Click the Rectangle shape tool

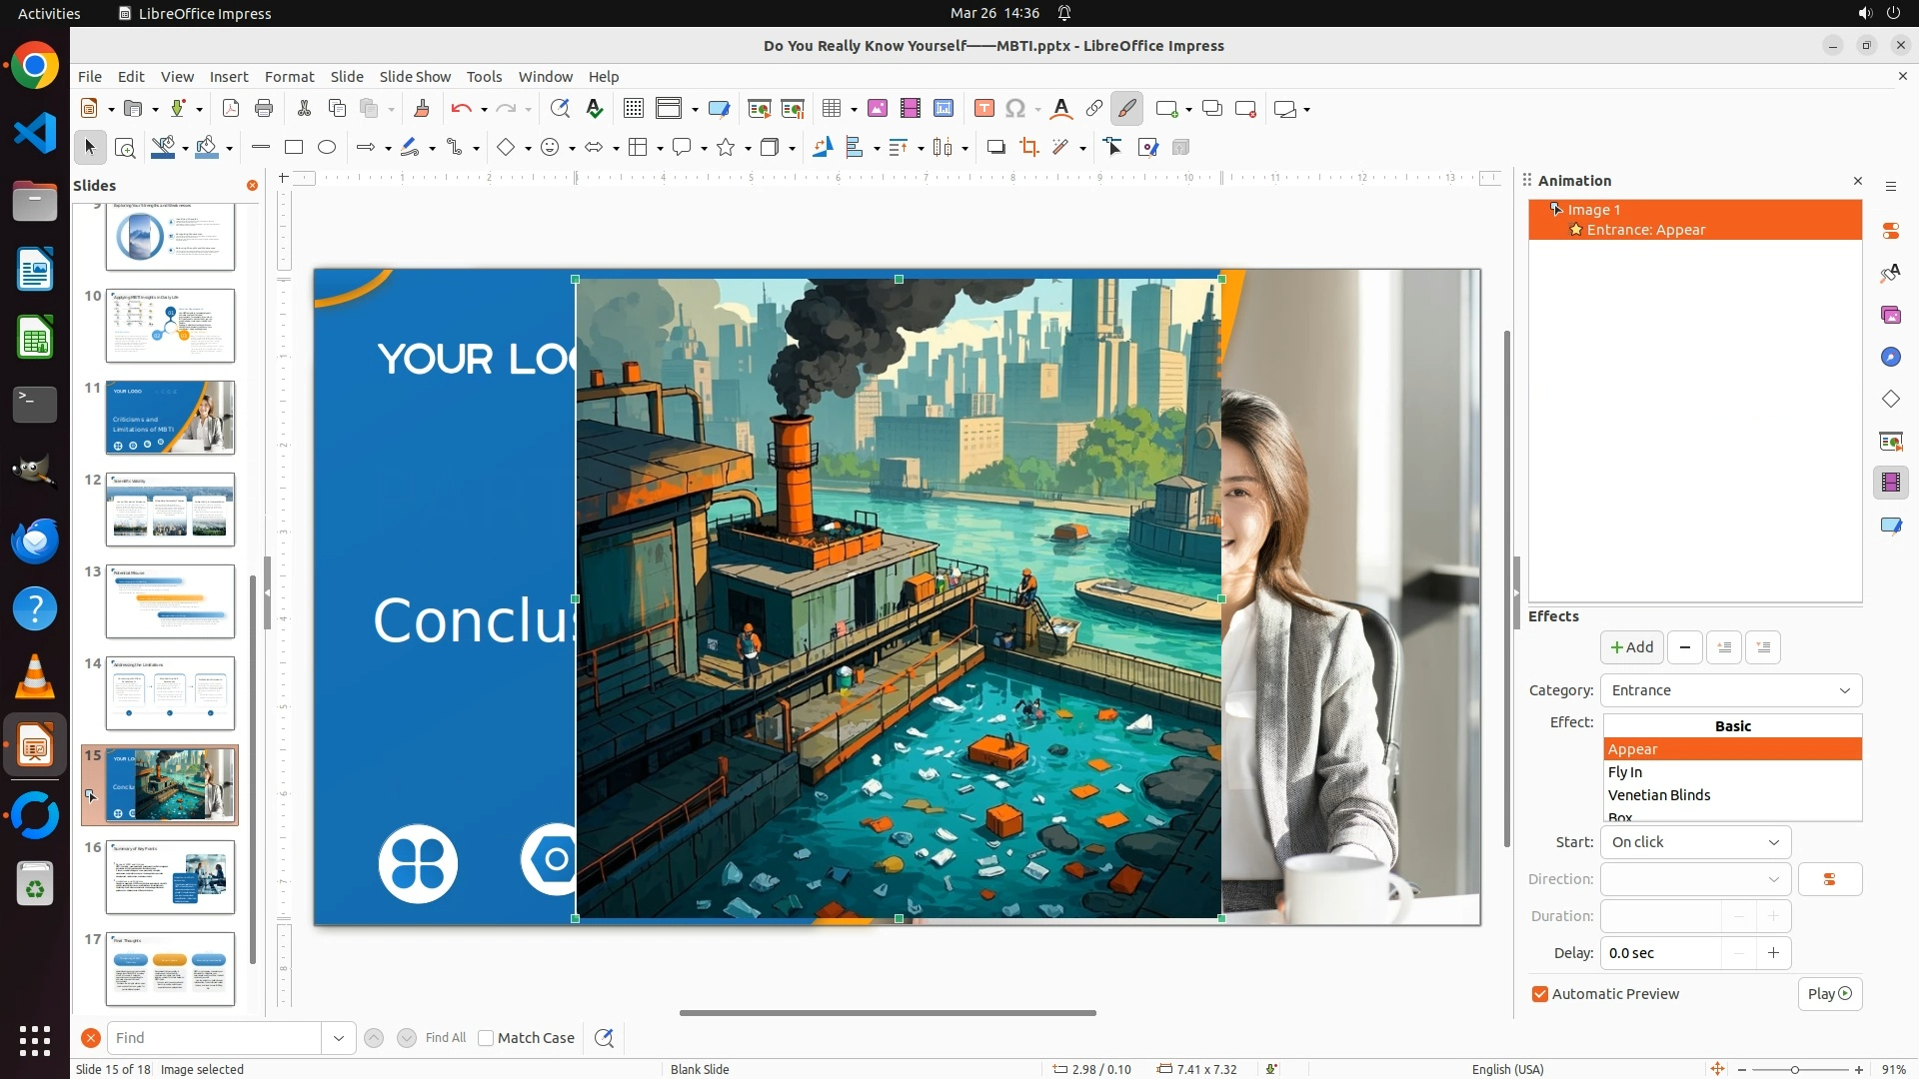294,148
